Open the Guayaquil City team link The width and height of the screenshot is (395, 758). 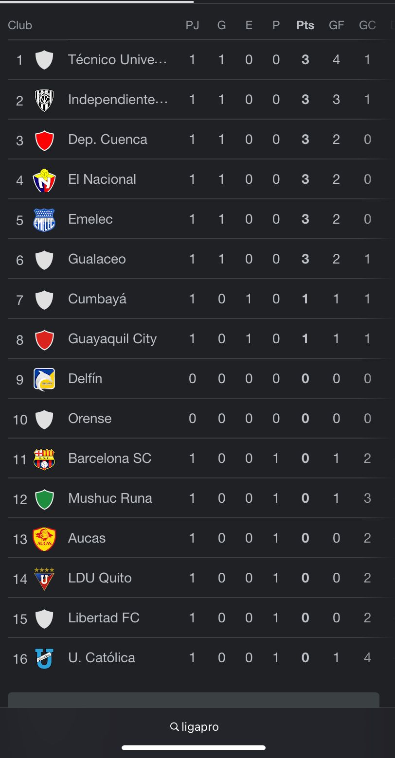coord(112,339)
